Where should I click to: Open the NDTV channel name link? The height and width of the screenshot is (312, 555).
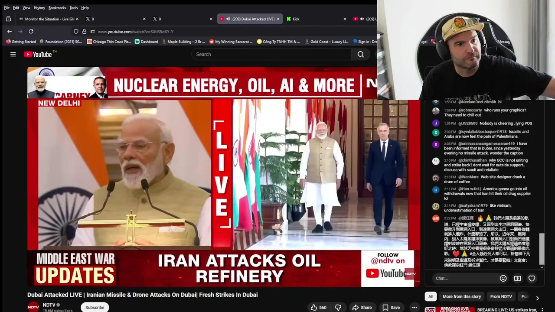point(49,305)
